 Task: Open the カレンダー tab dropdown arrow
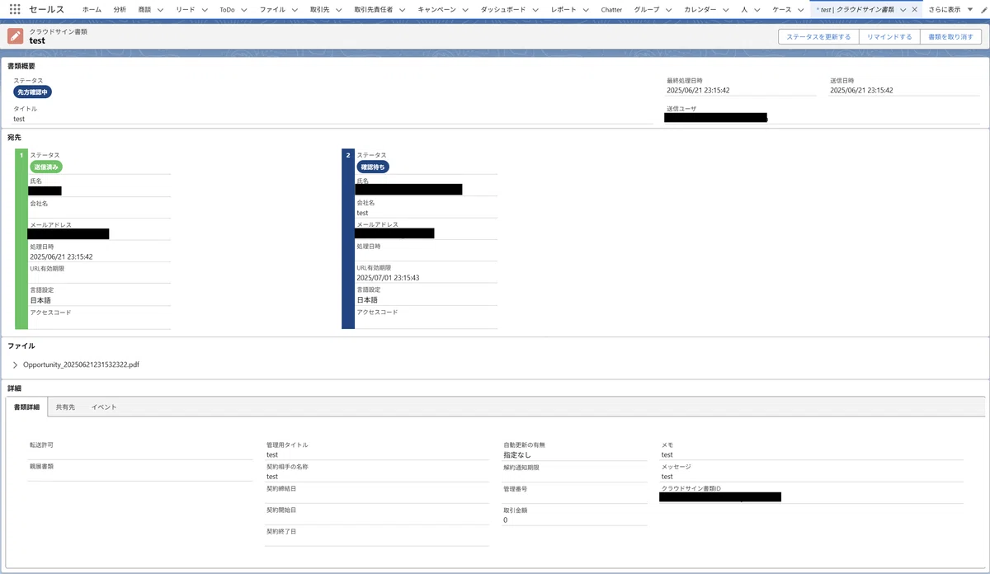pos(724,9)
